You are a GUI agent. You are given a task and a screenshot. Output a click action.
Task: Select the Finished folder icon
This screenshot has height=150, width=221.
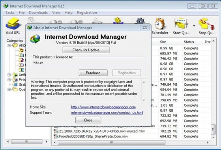pyautogui.click(x=15, y=79)
